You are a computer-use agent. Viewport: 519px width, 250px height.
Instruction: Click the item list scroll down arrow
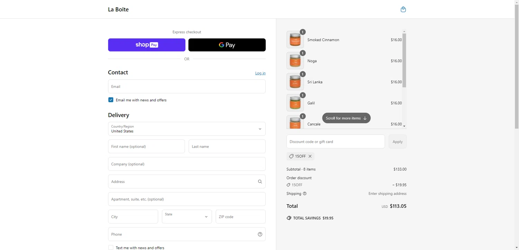(x=404, y=126)
